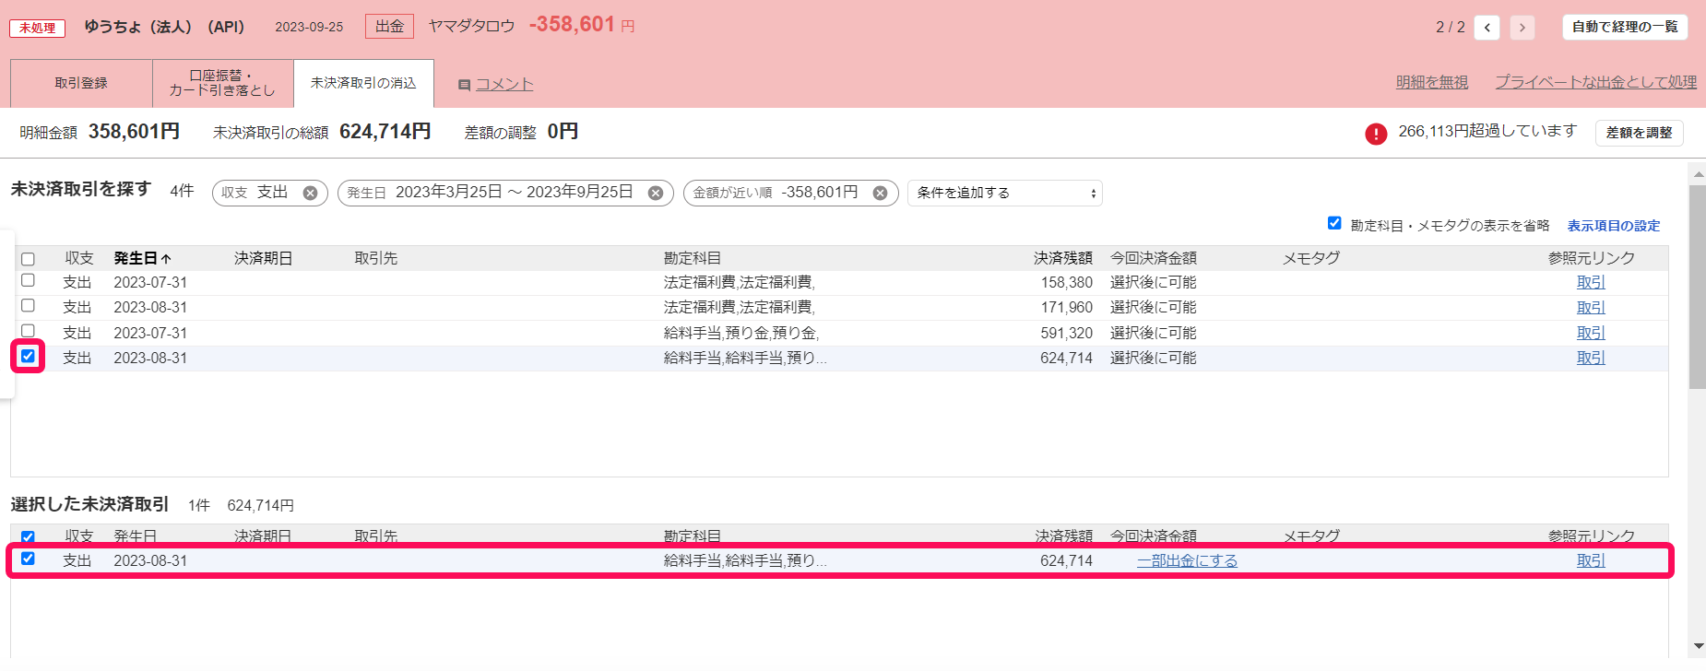
Task: Click プライベートな出金として処理 link
Action: pos(1596,82)
